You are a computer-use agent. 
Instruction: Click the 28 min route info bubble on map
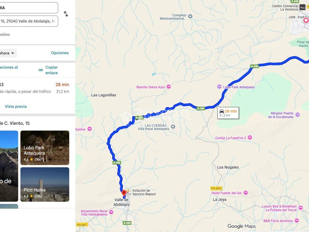[x=228, y=113]
